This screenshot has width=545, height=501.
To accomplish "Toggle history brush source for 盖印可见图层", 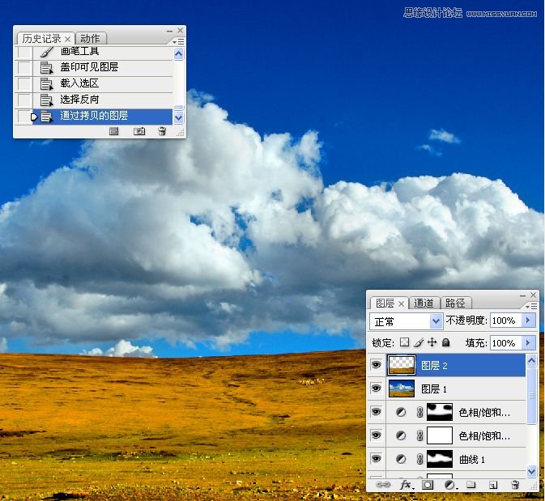I will click(24, 68).
